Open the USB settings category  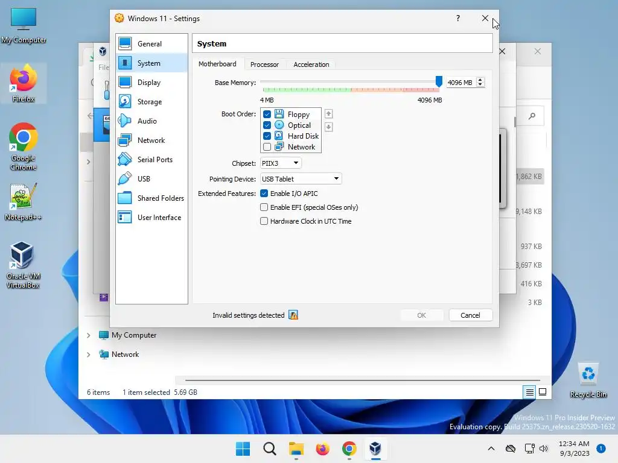click(151, 178)
